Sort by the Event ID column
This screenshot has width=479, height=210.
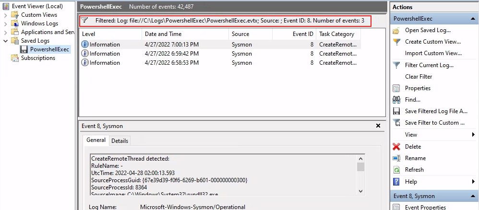(x=294, y=34)
